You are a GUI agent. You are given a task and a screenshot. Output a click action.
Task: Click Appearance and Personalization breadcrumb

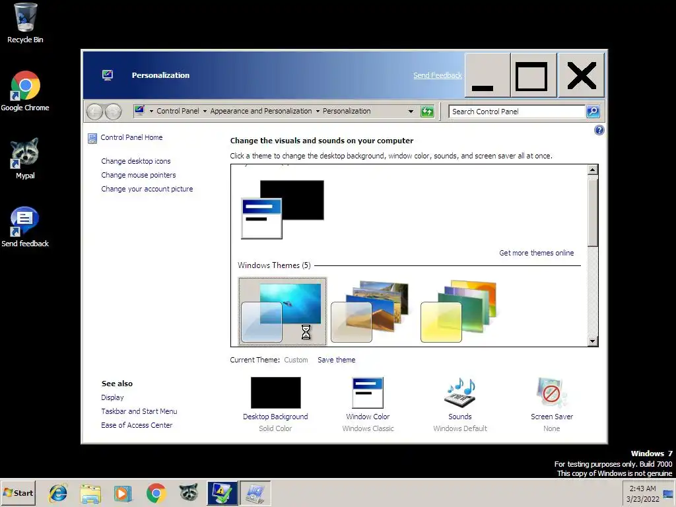click(x=261, y=111)
